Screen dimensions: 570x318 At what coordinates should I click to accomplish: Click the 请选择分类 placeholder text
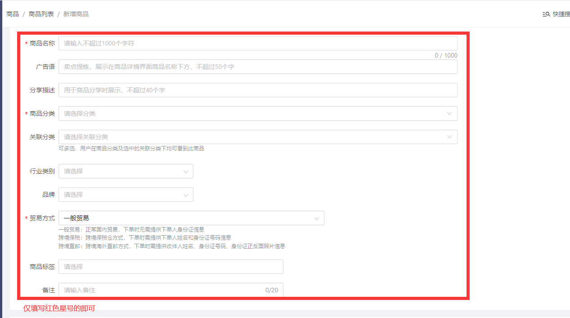pyautogui.click(x=80, y=114)
